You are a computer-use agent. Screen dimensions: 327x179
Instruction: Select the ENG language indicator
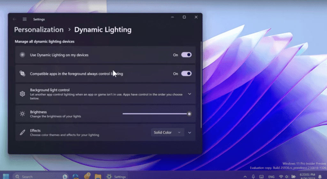(x=271, y=177)
